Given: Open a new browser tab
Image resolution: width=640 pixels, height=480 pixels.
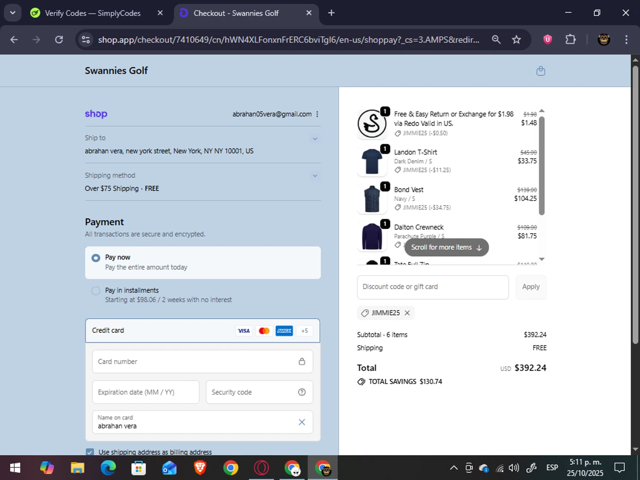Looking at the screenshot, I should pyautogui.click(x=331, y=13).
